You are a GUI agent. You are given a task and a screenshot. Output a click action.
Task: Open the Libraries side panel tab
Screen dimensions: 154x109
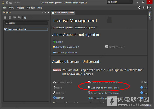coord(150,15)
